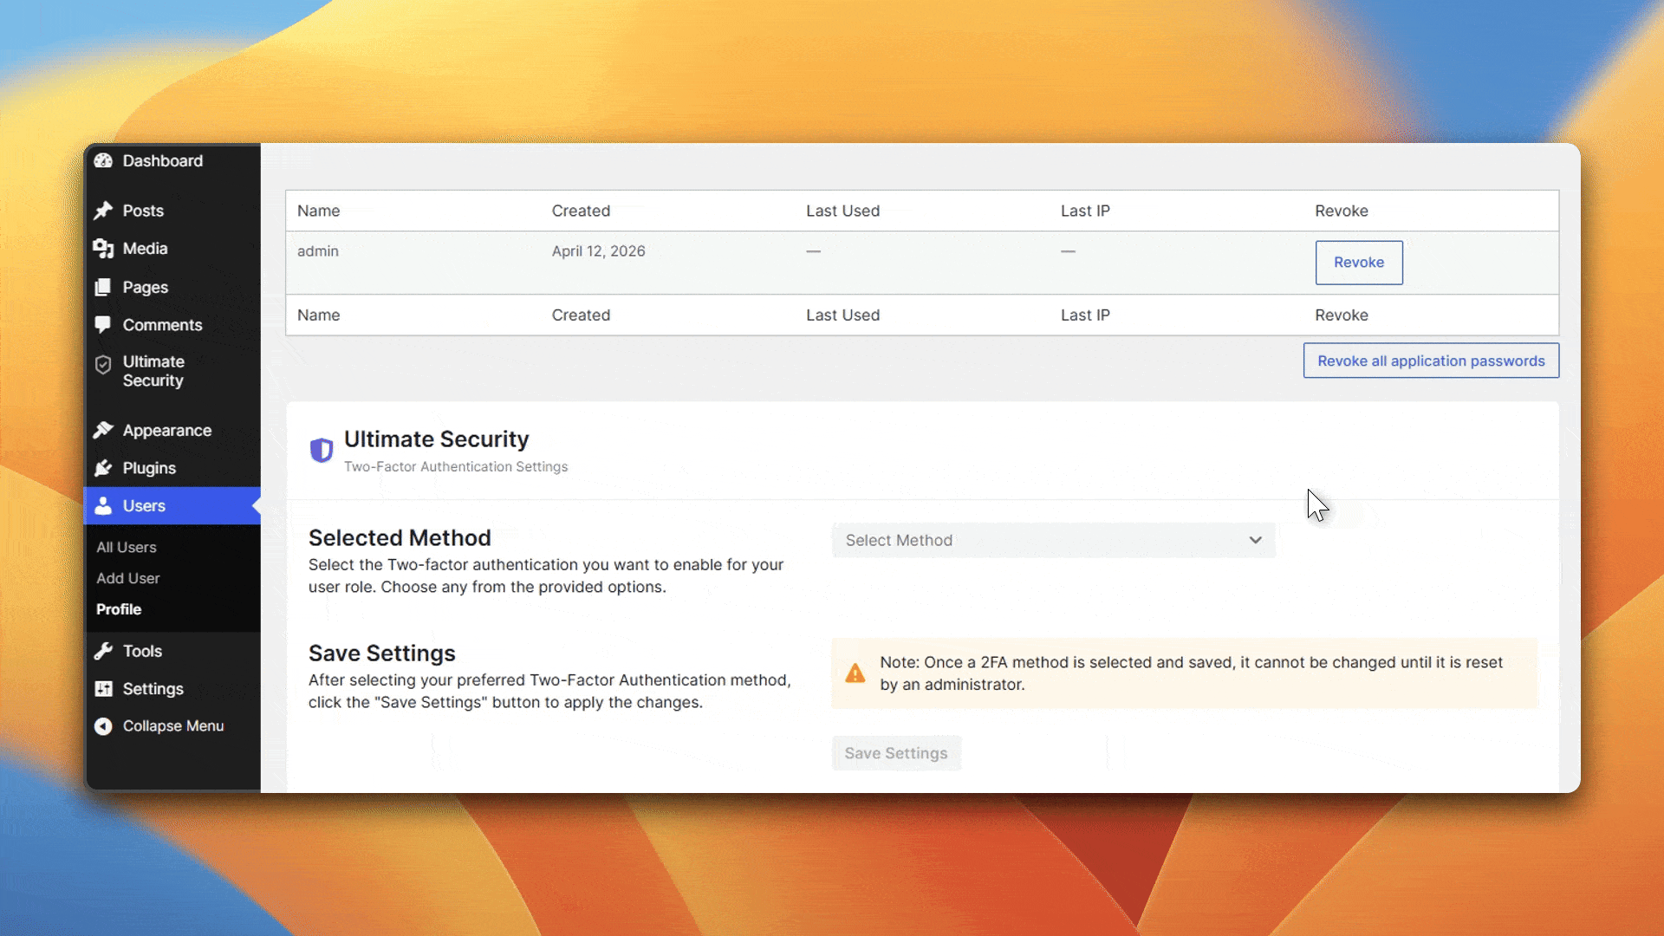This screenshot has height=936, width=1664.
Task: Open the Tools menu
Action: [x=172, y=651]
